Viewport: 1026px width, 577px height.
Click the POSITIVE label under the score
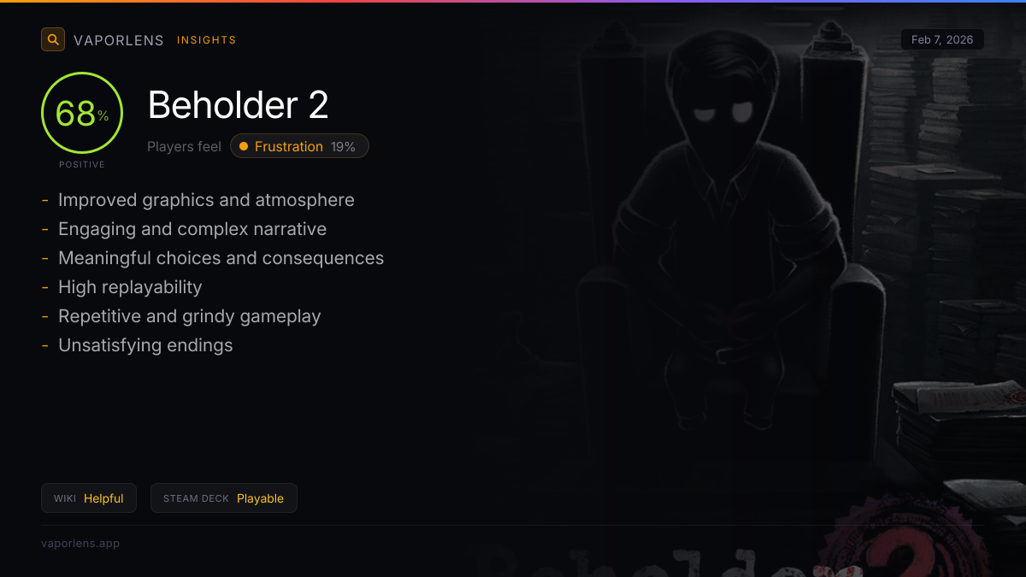pos(82,164)
